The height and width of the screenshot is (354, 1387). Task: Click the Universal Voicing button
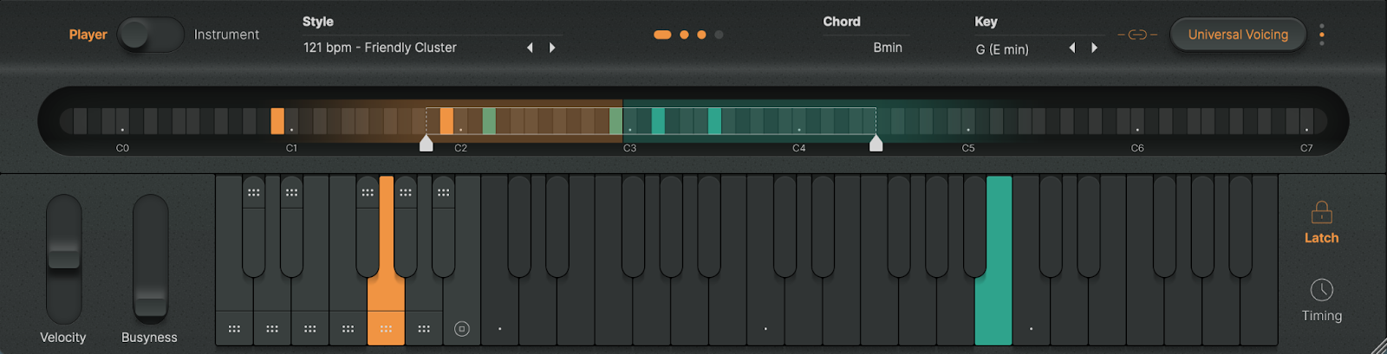(x=1238, y=35)
